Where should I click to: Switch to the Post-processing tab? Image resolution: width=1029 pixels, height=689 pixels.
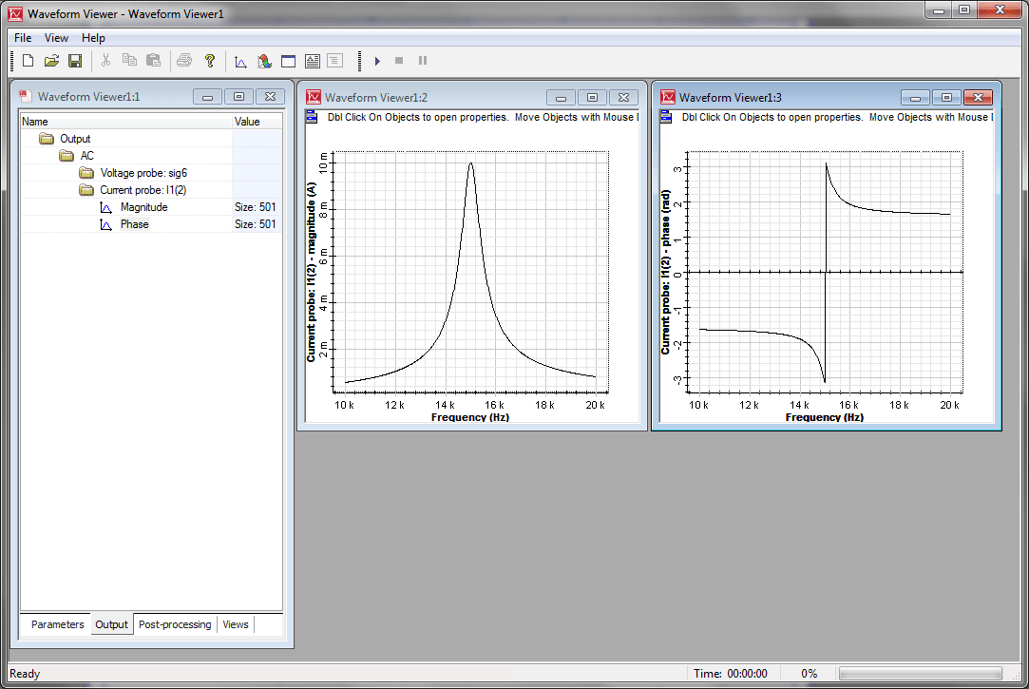(176, 624)
